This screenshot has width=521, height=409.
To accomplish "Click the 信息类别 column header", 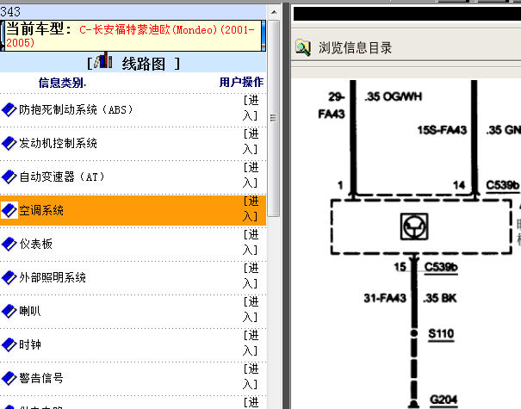I will (x=62, y=83).
